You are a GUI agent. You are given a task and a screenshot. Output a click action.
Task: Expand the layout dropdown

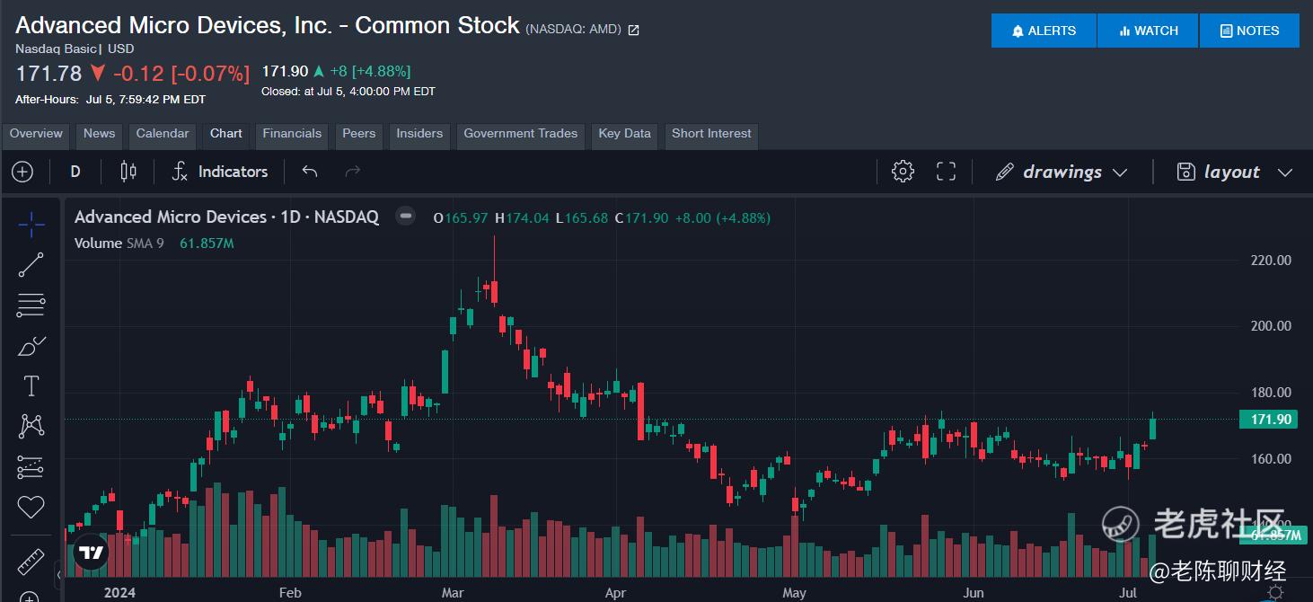[1235, 172]
